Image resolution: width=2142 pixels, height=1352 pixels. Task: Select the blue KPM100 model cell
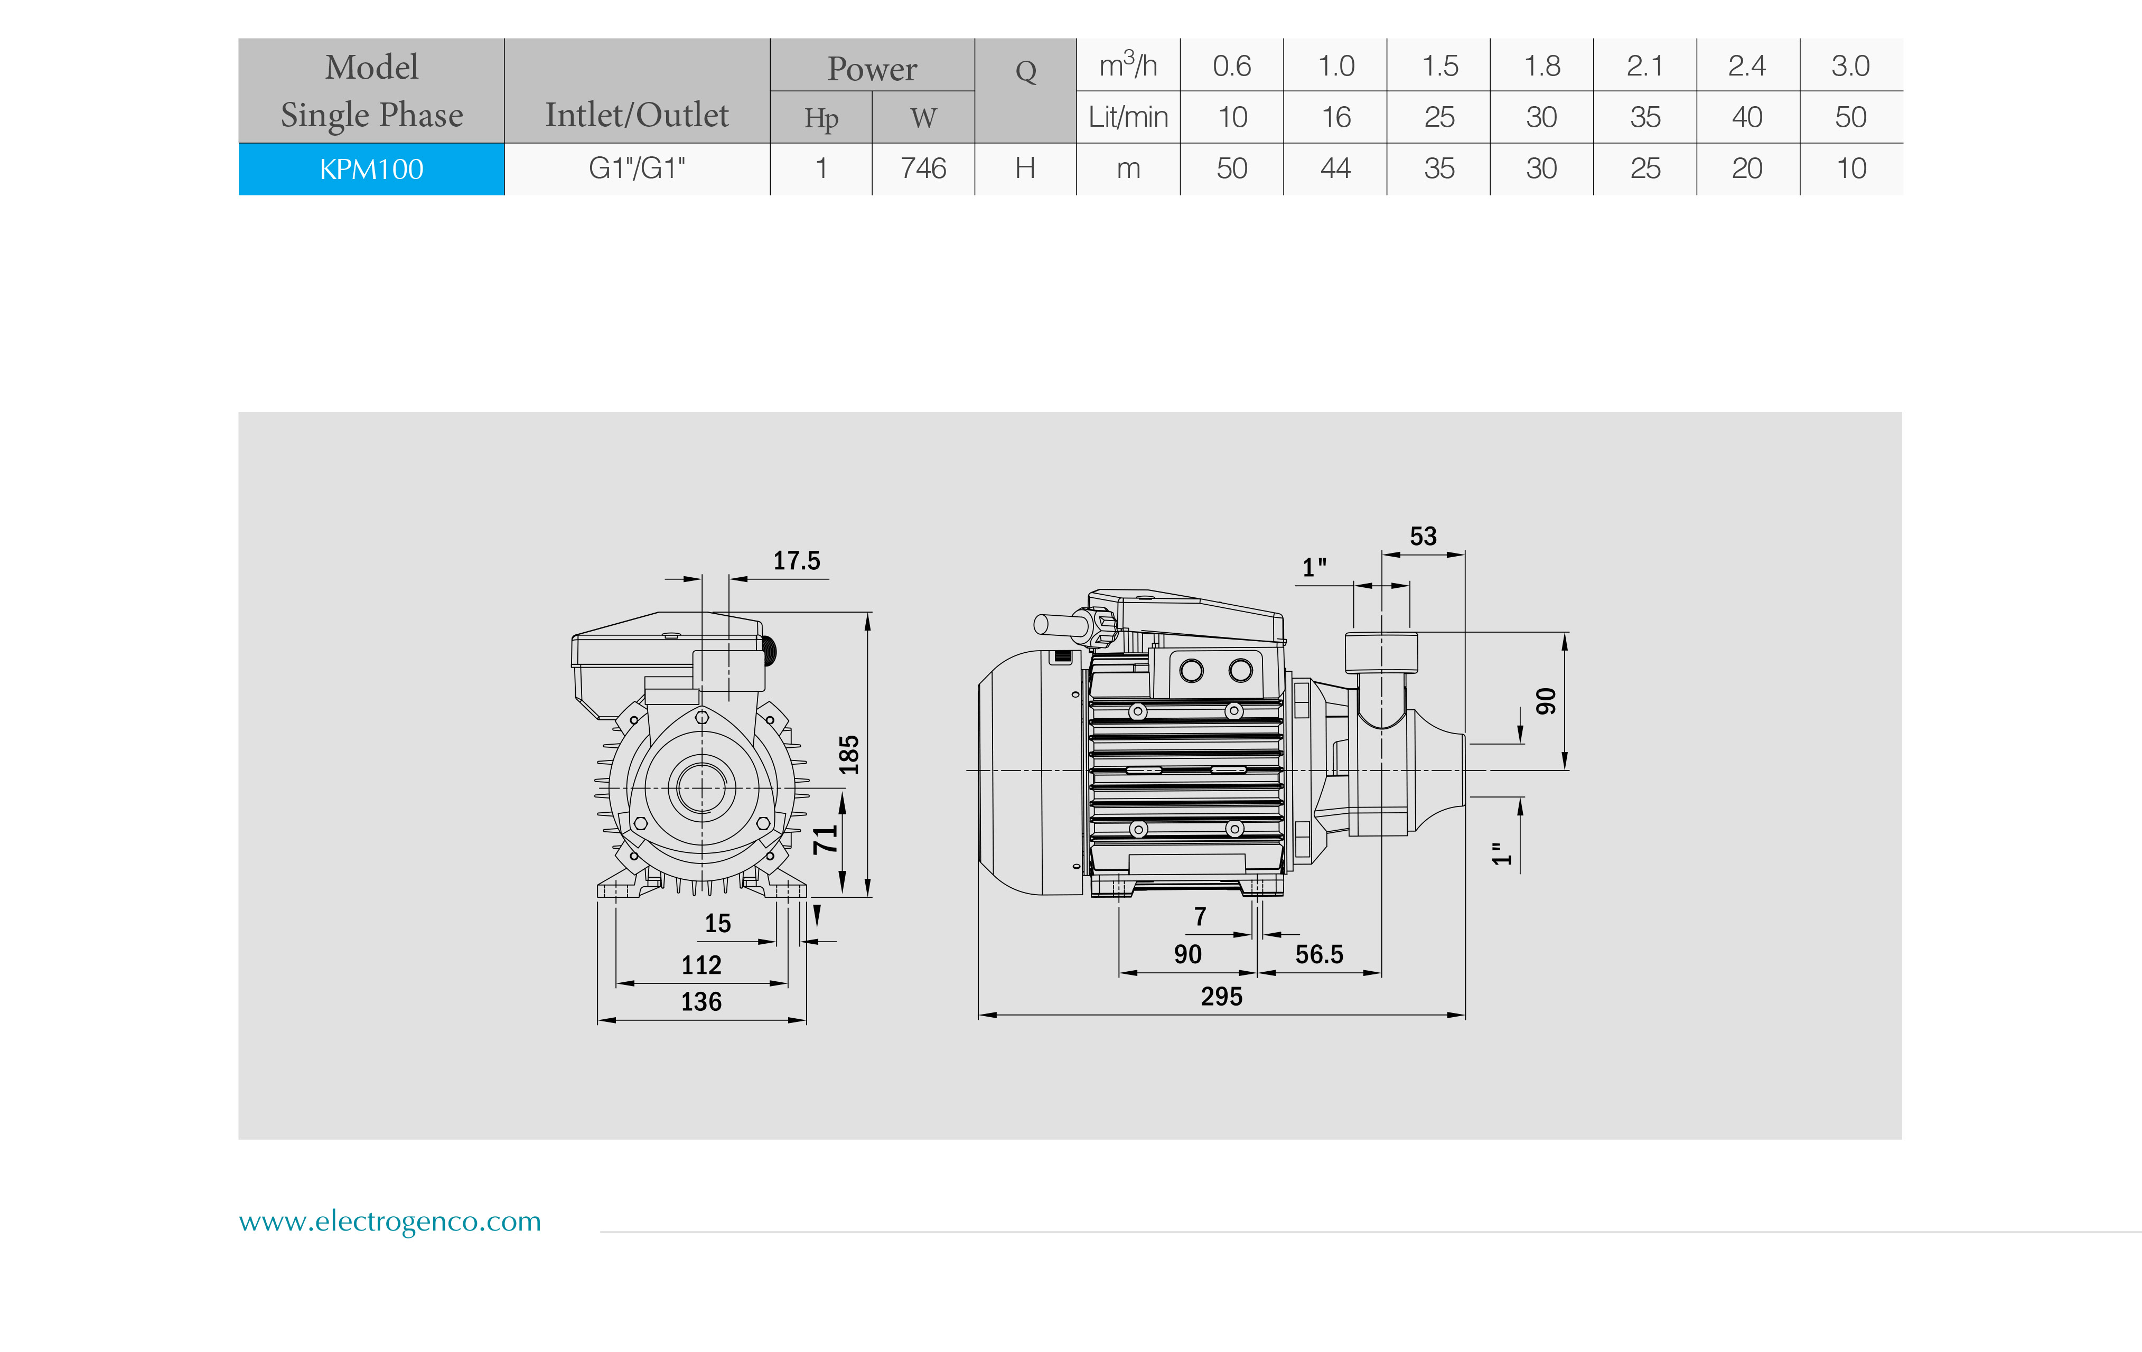[x=371, y=169]
